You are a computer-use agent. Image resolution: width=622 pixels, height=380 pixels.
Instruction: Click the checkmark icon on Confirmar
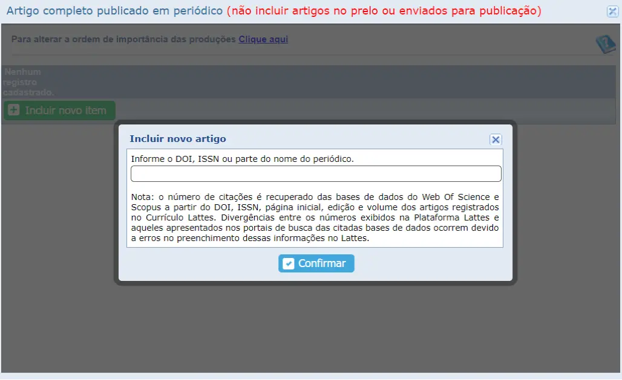click(x=289, y=263)
